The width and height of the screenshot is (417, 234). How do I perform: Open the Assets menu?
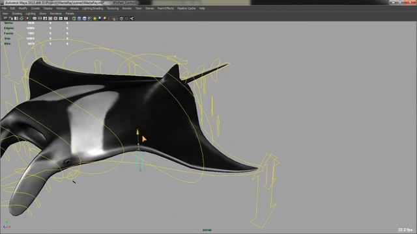pyautogui.click(x=74, y=8)
